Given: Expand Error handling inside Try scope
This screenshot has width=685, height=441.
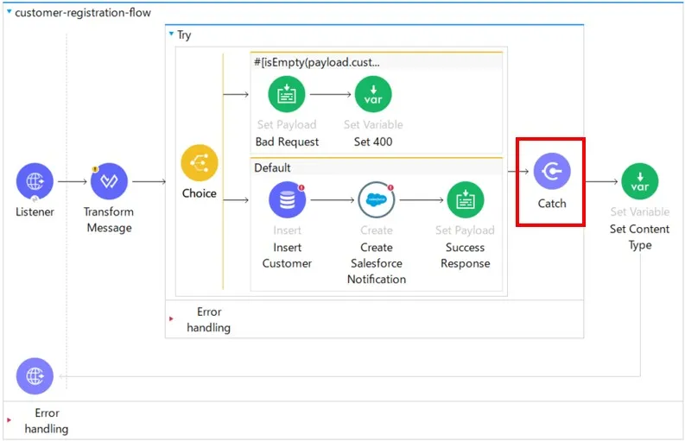Looking at the screenshot, I should point(171,319).
